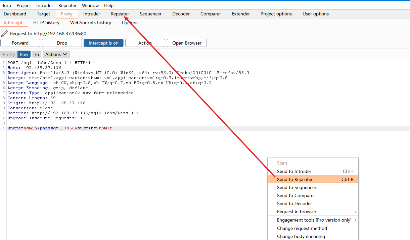Open the Window menu
This screenshot has width=410, height=240.
tap(90, 5)
